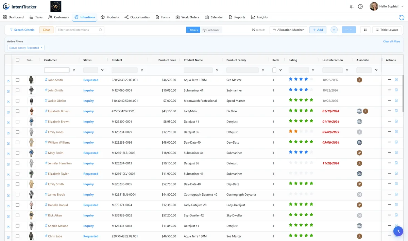Viewport: 408px width, 241px height.
Task: Click the Reports tab
Action: pos(237,17)
